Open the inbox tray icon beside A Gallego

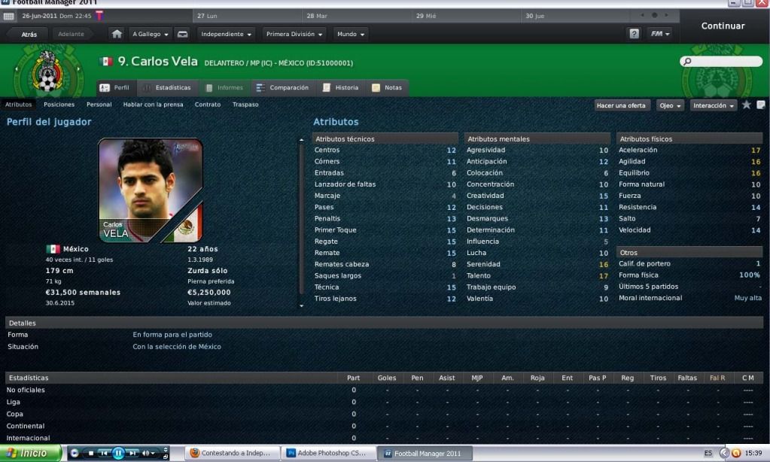click(182, 34)
